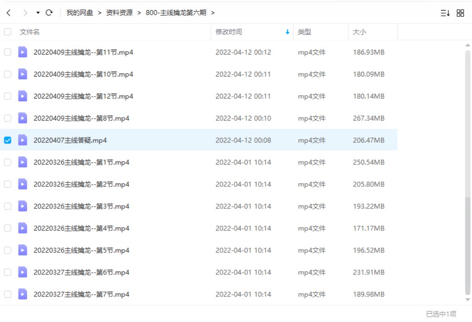Select file 20220326主线擒龙--第5节.mp4
The width and height of the screenshot is (472, 322).
pyautogui.click(x=82, y=250)
